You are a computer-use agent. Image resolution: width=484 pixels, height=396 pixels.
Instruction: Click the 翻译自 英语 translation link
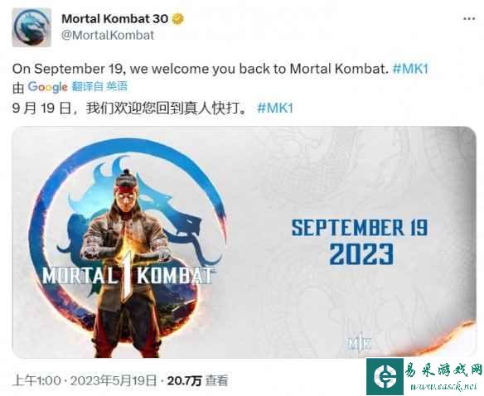pyautogui.click(x=99, y=87)
